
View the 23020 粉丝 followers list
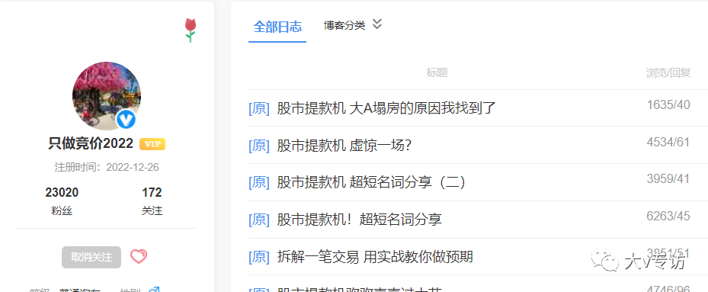[x=62, y=201]
